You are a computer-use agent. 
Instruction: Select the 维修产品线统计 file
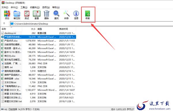(38, 75)
